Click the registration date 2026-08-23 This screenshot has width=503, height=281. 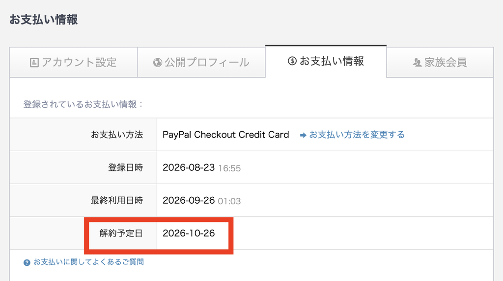[x=189, y=167]
